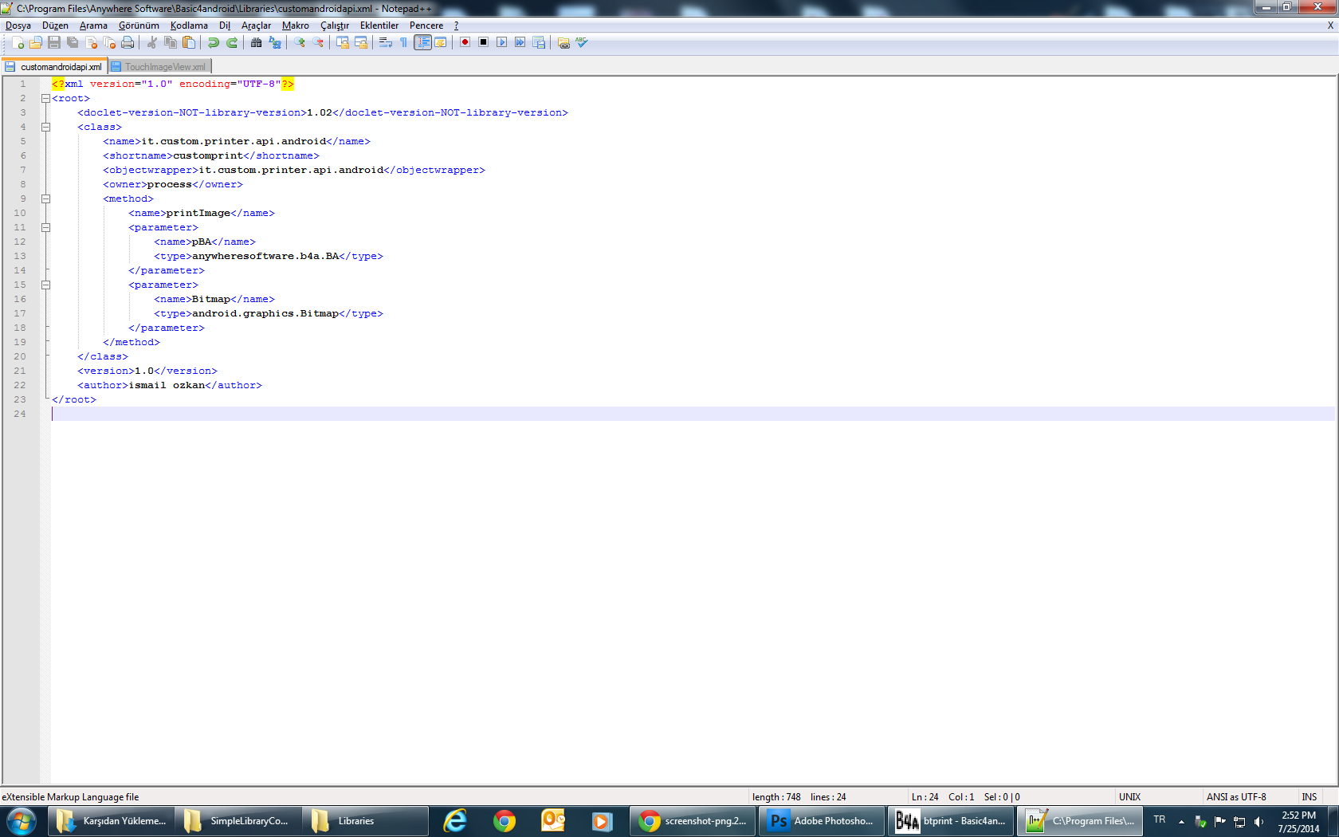Collapse the second parameter fold on line 15
Viewport: 1339px width, 837px height.
[x=45, y=285]
